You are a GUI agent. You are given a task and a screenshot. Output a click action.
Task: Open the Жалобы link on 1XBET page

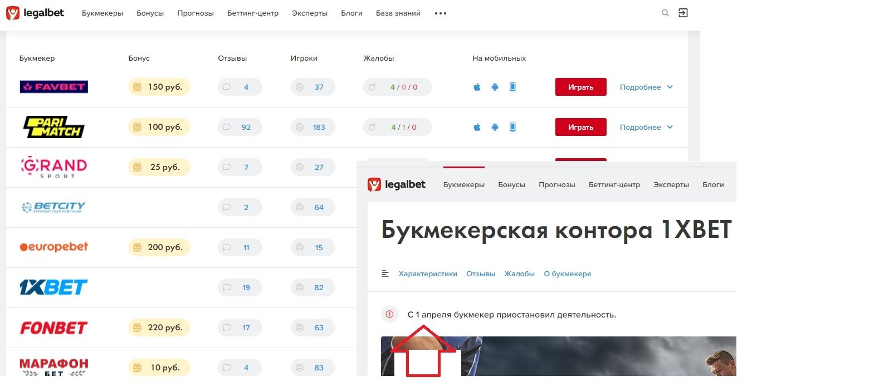(519, 273)
